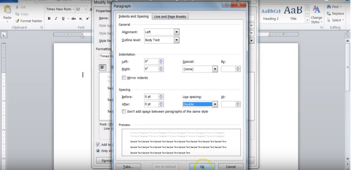Increase the Spacing Before stepper value
The width and height of the screenshot is (355, 170).
pyautogui.click(x=161, y=96)
